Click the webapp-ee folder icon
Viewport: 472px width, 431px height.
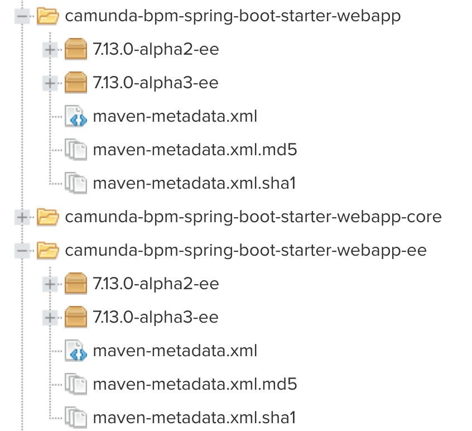(x=48, y=250)
